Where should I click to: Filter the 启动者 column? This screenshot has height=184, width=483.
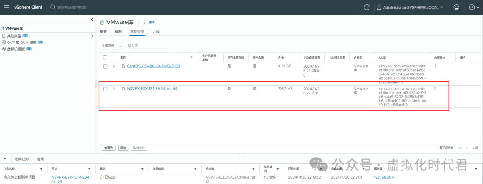tap(253, 169)
